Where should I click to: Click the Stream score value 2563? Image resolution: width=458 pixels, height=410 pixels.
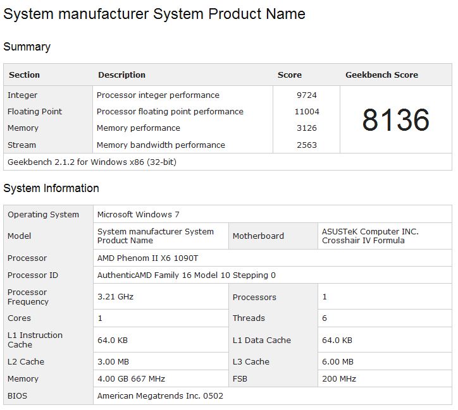point(306,145)
